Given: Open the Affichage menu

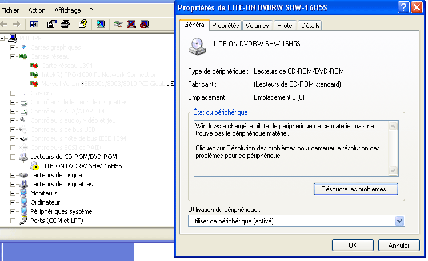Looking at the screenshot, I should 67,10.
